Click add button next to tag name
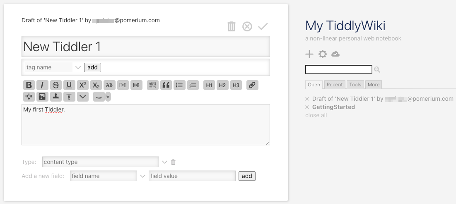Viewport: 456px width, 204px height. 92,67
